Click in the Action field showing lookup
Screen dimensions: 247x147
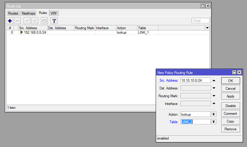point(196,114)
